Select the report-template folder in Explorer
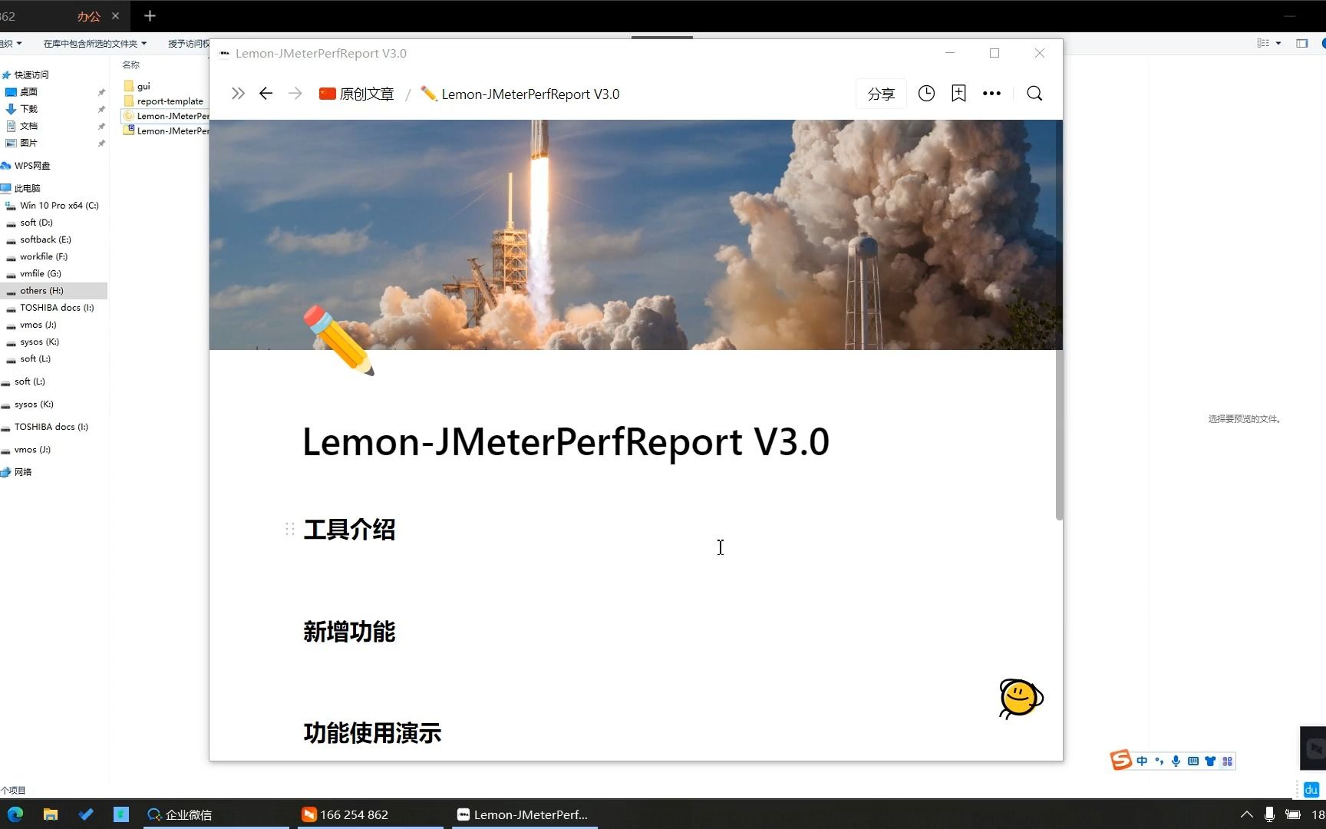The height and width of the screenshot is (829, 1326). click(x=163, y=101)
